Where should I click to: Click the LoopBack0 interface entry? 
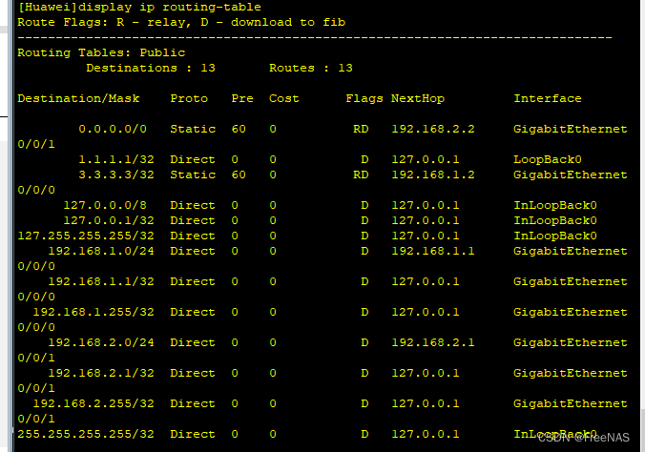point(548,159)
